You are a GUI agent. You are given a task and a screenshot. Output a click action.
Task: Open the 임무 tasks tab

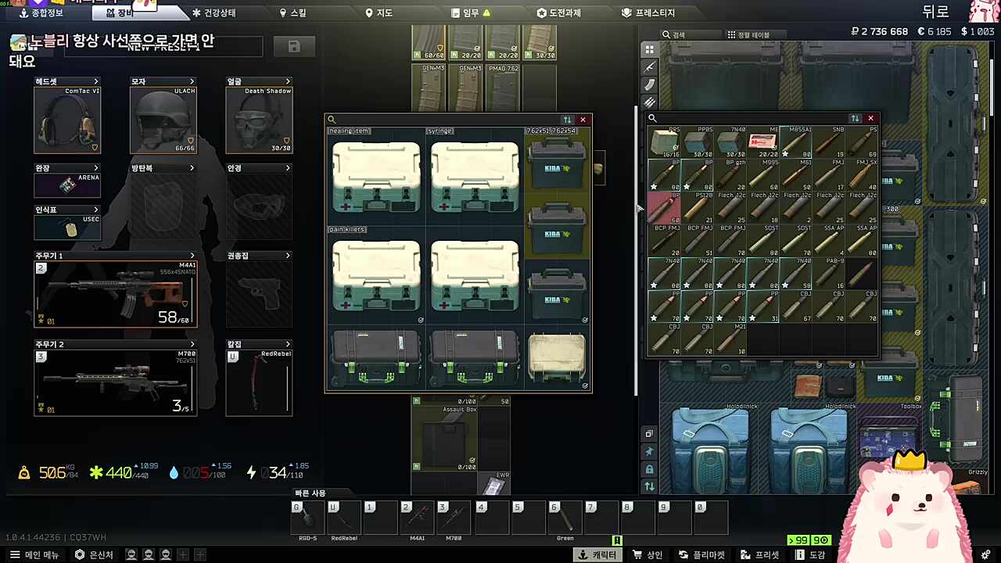click(471, 13)
